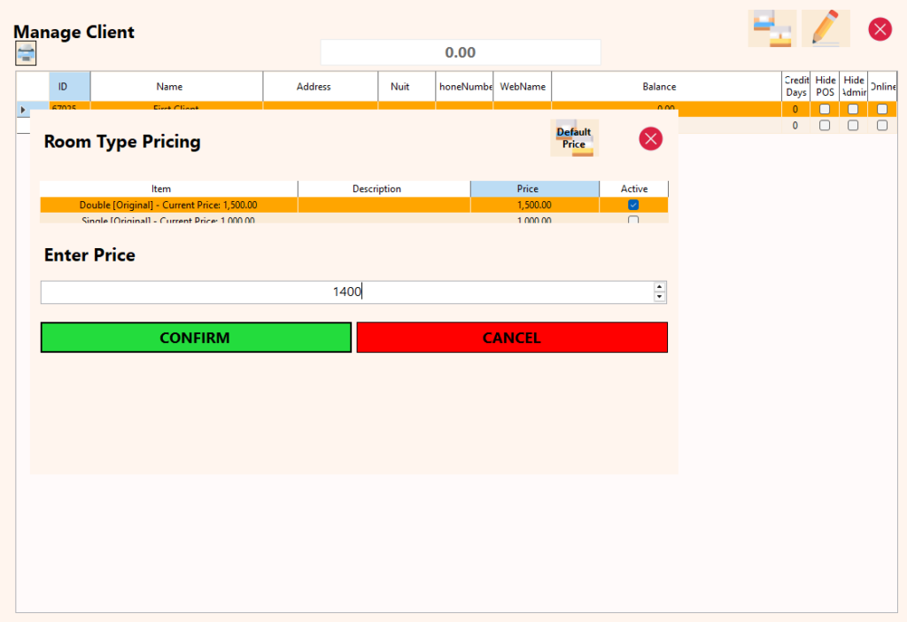Image resolution: width=907 pixels, height=622 pixels.
Task: Toggle Hide Admin checkbox in first row
Action: click(x=853, y=109)
